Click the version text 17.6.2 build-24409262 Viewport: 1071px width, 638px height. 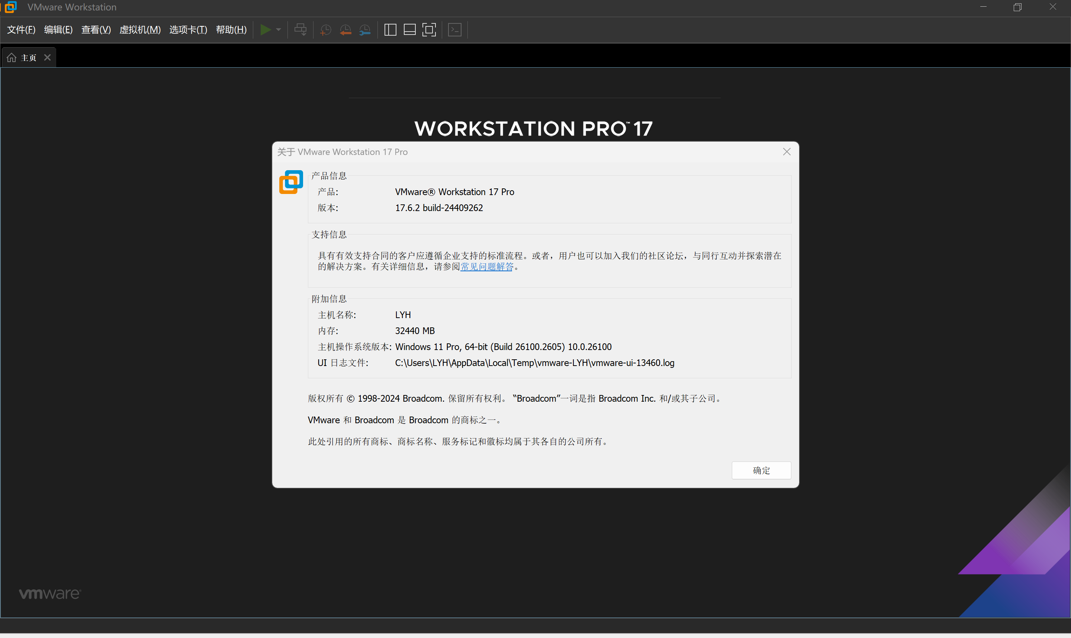pyautogui.click(x=439, y=208)
